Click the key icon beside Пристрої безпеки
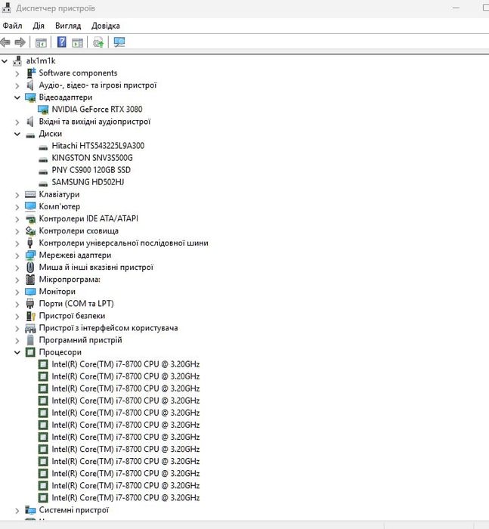 (x=31, y=316)
